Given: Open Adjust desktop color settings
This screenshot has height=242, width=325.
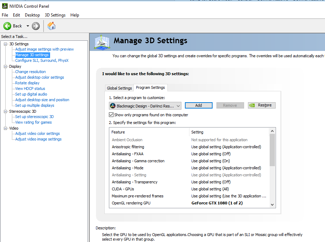Looking at the screenshot, I should click(x=40, y=77).
